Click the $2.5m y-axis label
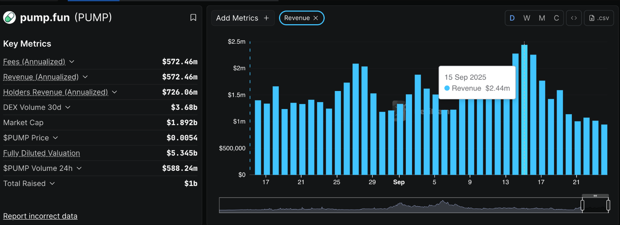 tap(237, 42)
